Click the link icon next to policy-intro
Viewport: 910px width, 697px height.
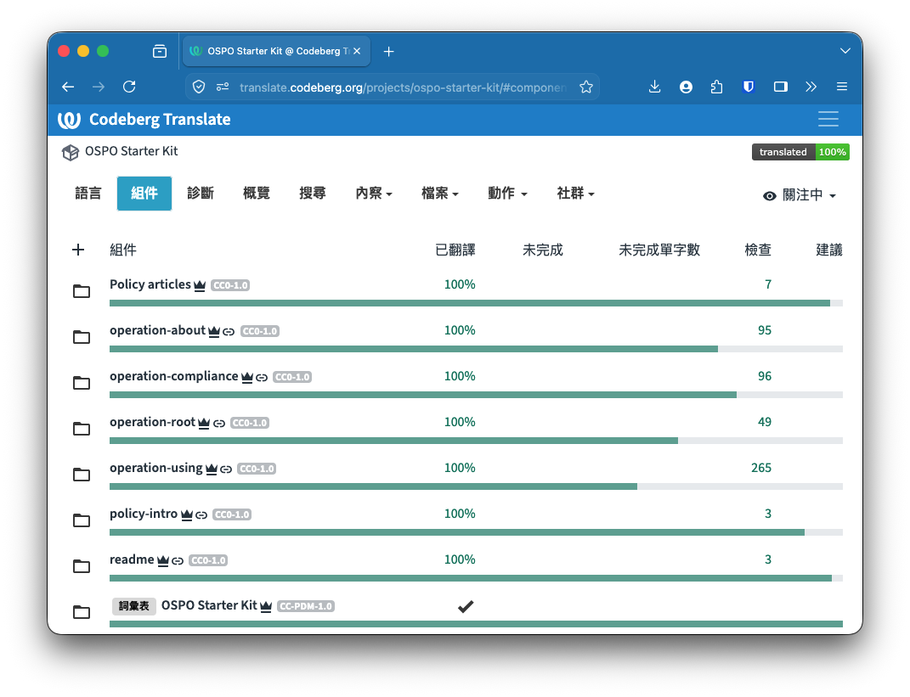201,515
